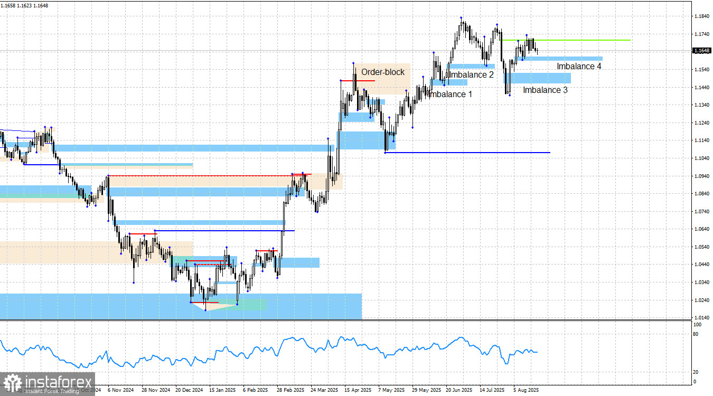Click the 28 Nov 2024 date label
The width and height of the screenshot is (713, 396).
pyautogui.click(x=156, y=391)
